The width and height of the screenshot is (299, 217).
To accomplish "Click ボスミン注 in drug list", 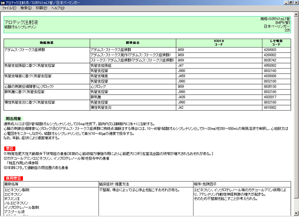I will (x=12, y=199).
